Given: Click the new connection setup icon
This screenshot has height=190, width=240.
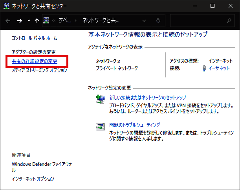Looking at the screenshot, I should point(100,99).
